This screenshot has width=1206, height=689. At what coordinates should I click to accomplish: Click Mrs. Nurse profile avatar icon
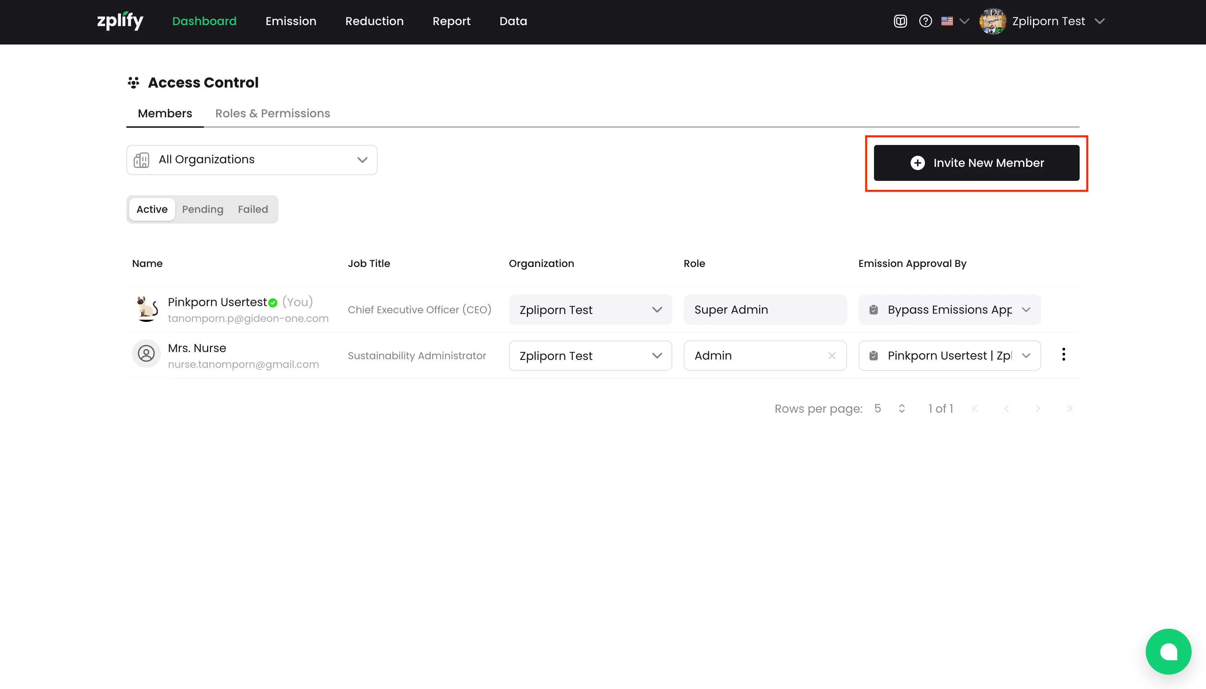tap(146, 353)
